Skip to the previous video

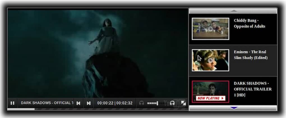point(79,103)
